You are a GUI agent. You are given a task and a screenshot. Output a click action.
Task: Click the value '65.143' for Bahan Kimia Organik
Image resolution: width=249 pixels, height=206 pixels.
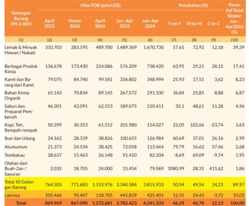[x=55, y=93]
